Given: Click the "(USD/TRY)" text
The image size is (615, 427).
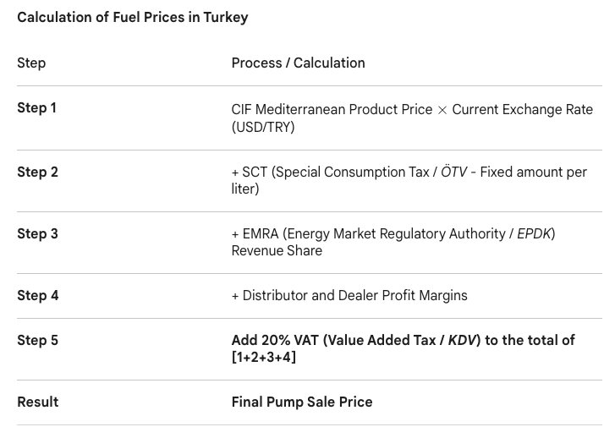Looking at the screenshot, I should point(263,128).
